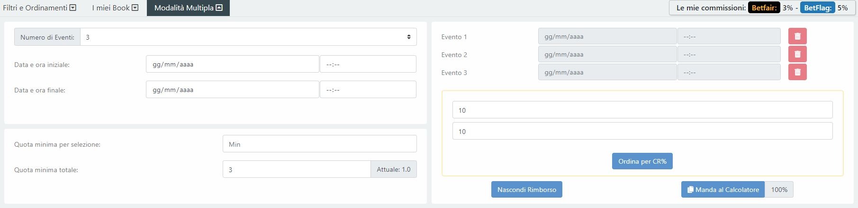Click Quota minima totale input
Image resolution: width=858 pixels, height=208 pixels.
296,169
